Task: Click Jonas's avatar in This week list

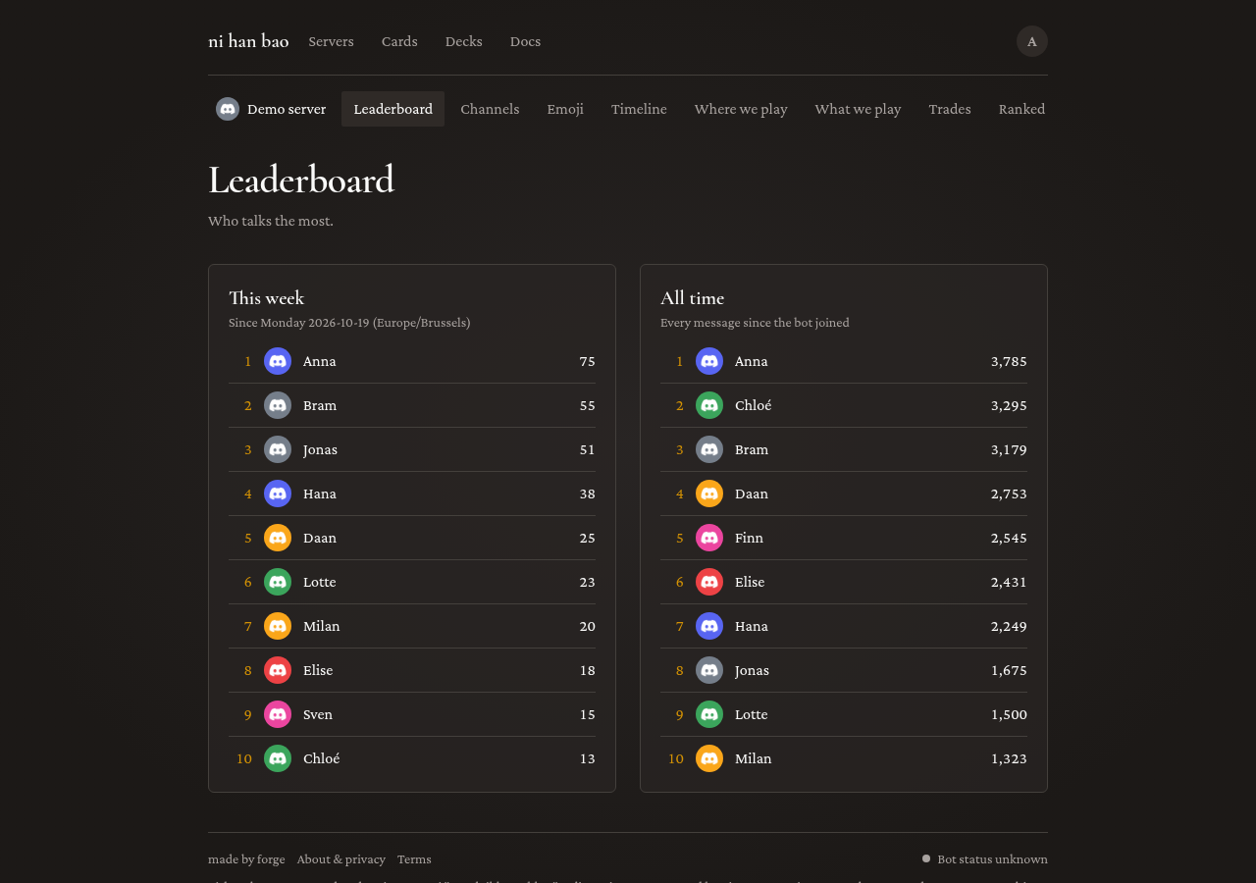Action: click(x=278, y=449)
